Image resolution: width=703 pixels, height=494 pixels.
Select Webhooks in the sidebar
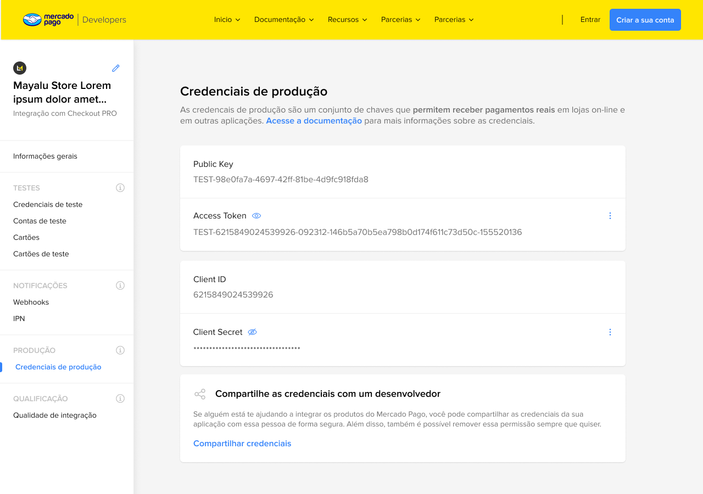(x=31, y=302)
